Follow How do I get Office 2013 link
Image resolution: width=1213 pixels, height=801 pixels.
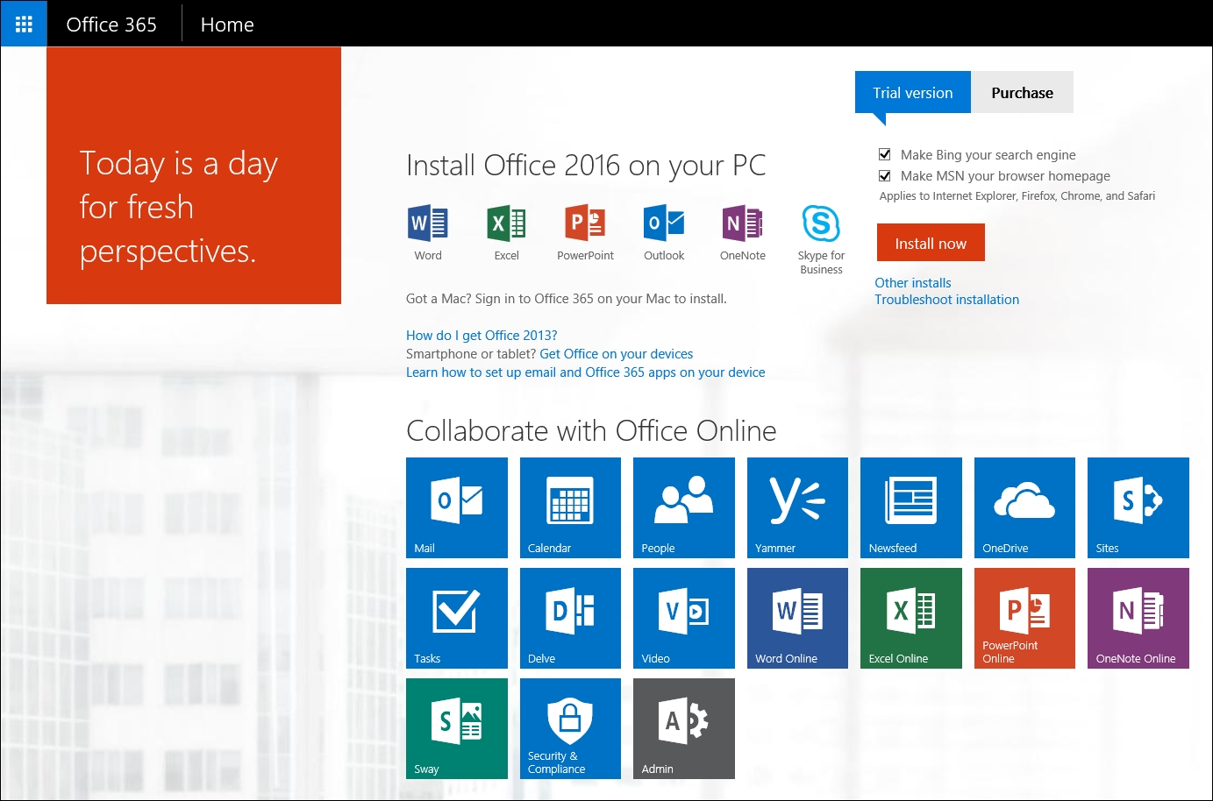pos(482,335)
